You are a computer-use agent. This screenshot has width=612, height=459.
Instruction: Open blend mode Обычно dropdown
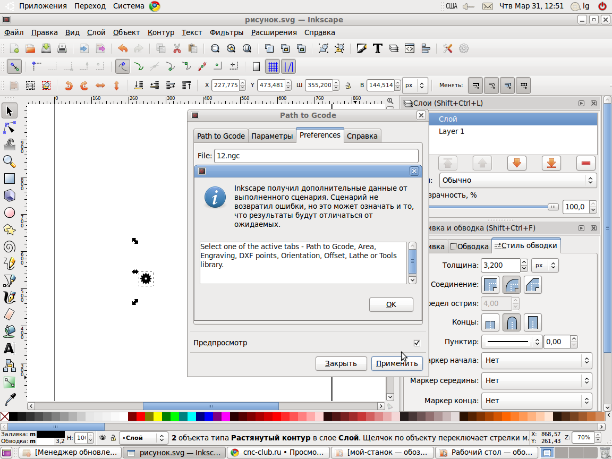[x=518, y=180]
